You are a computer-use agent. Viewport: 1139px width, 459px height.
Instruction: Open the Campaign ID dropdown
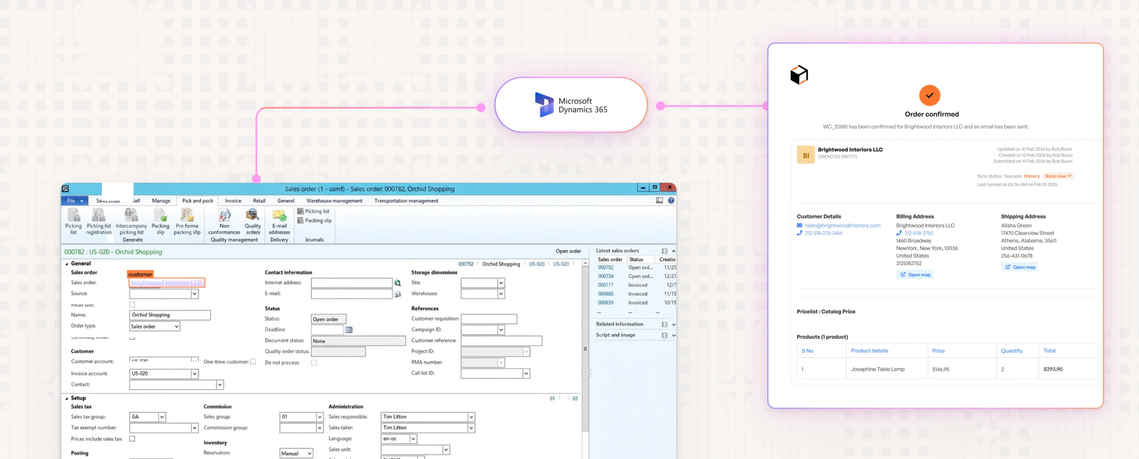[501, 330]
